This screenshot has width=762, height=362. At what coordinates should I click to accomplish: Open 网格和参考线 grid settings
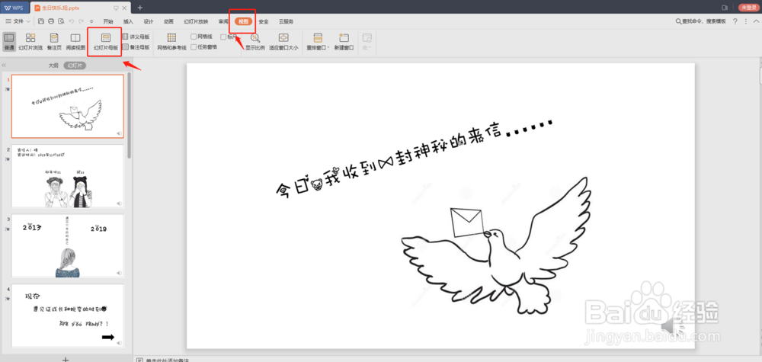click(171, 42)
